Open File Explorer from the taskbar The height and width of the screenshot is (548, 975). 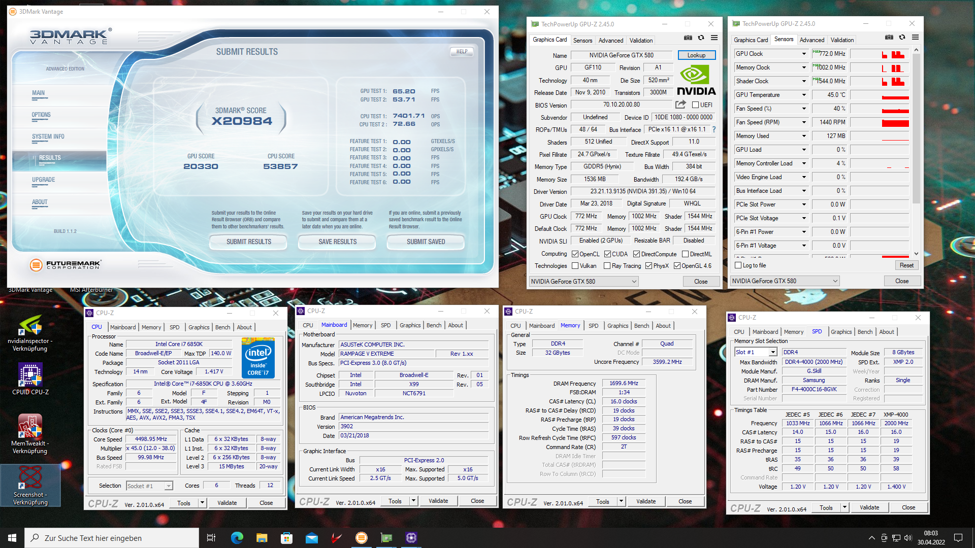coord(262,538)
